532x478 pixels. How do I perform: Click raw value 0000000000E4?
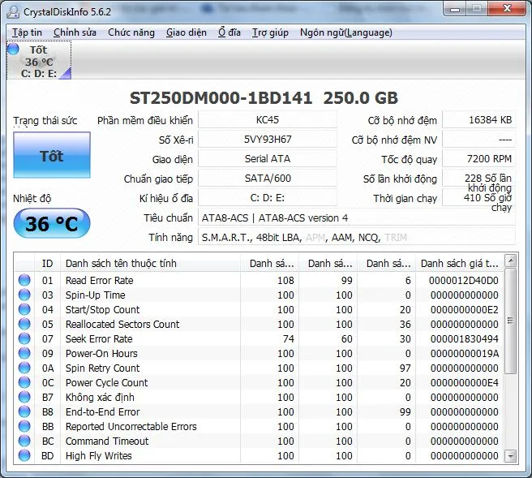point(464,382)
